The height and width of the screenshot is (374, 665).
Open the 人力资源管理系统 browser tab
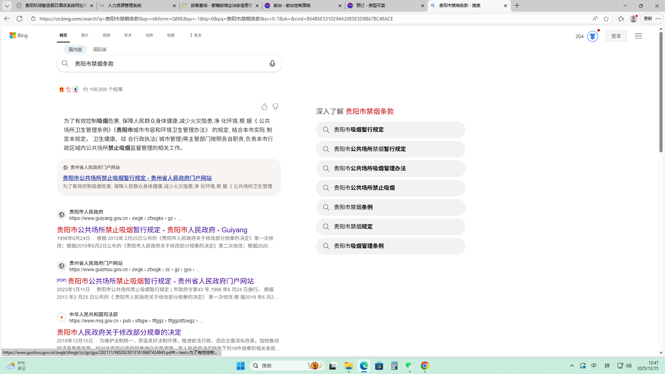click(135, 6)
